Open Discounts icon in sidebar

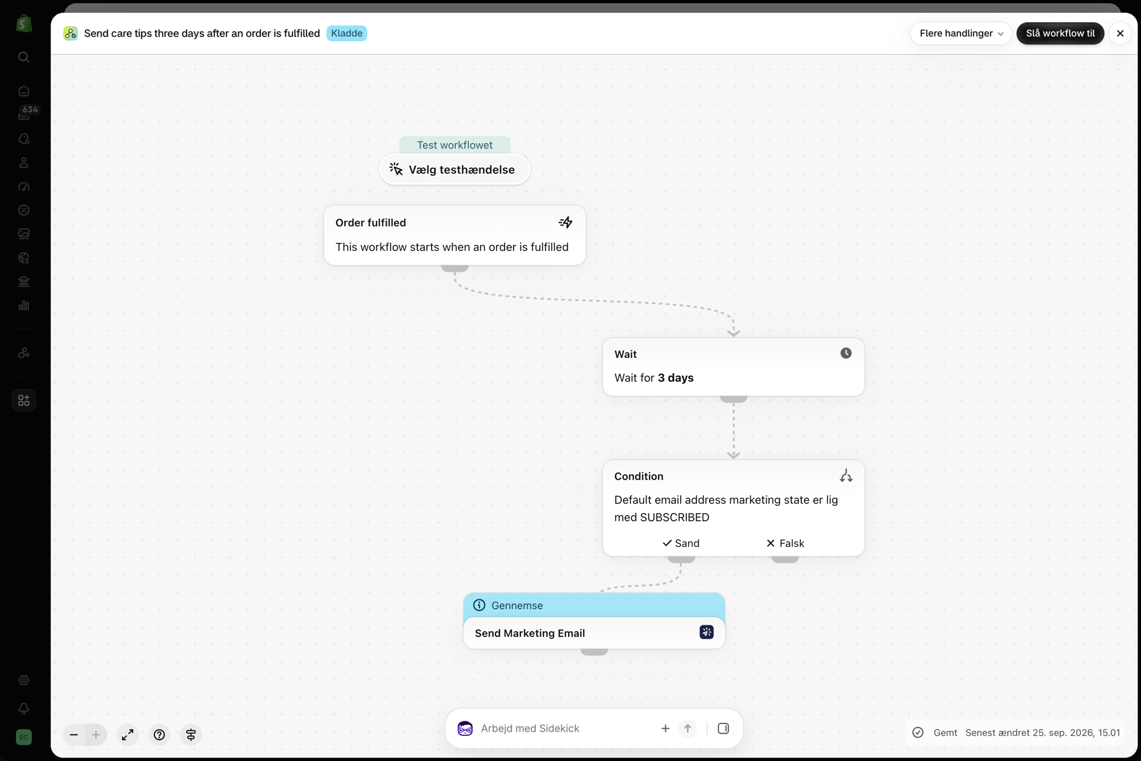[24, 210]
